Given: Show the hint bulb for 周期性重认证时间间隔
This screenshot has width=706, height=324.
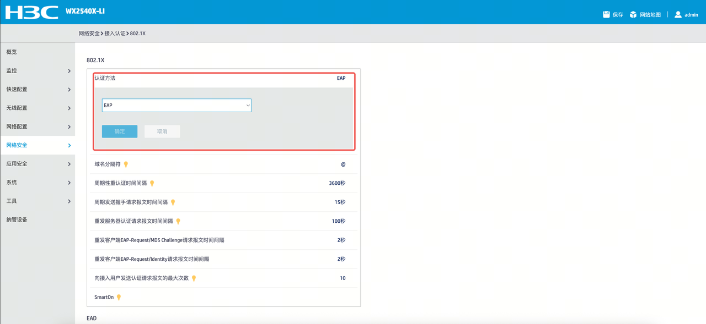Looking at the screenshot, I should [152, 183].
